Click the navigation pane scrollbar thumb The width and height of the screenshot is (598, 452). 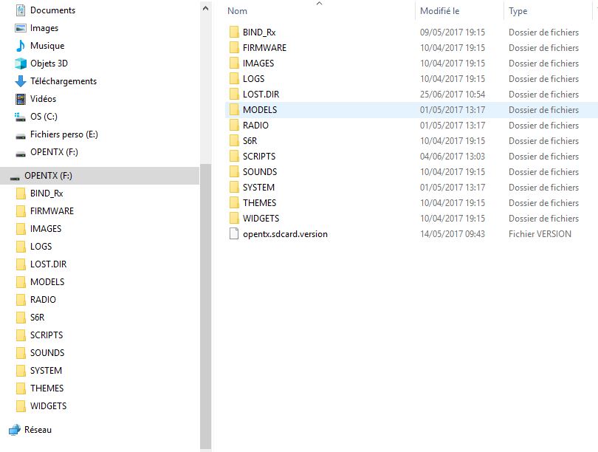205,307
